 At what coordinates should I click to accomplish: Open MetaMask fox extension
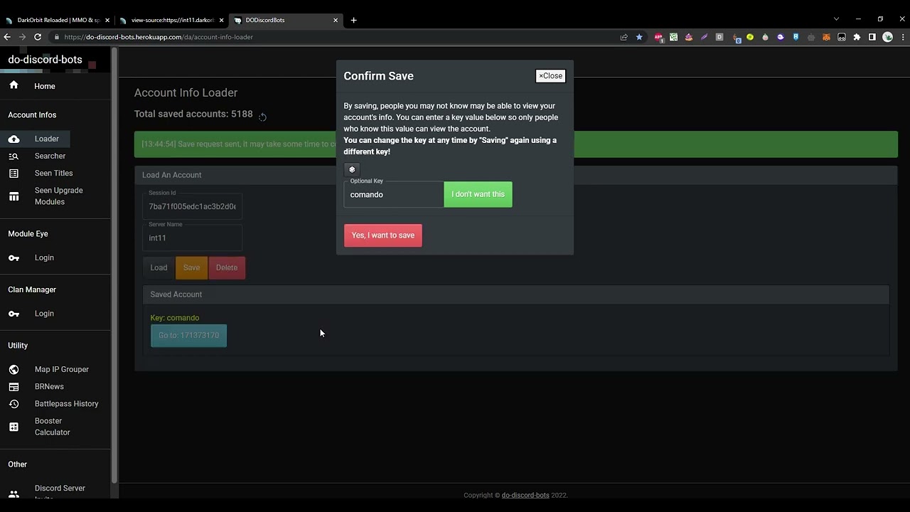(826, 37)
